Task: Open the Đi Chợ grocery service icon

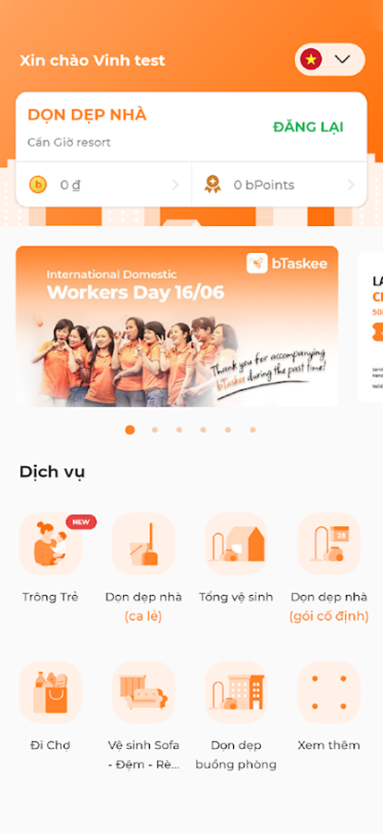Action: click(x=51, y=692)
